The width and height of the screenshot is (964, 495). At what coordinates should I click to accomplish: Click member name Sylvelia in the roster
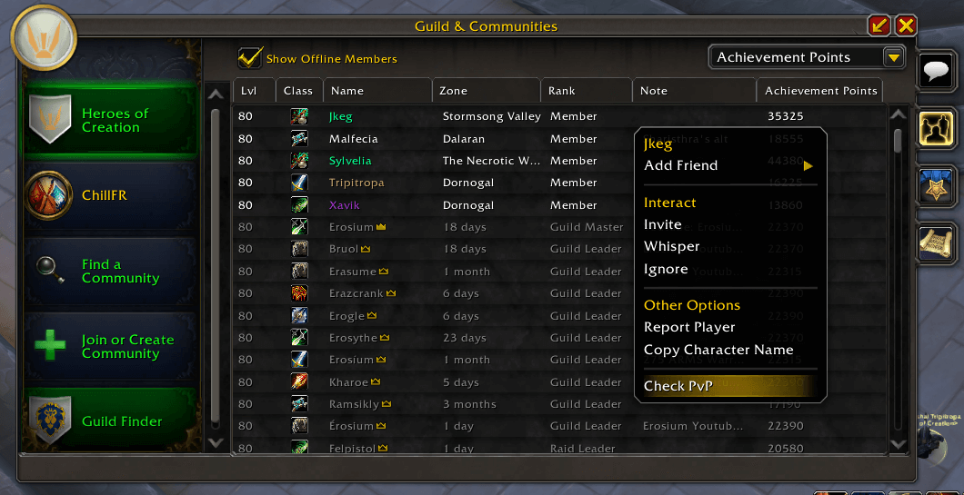[350, 161]
